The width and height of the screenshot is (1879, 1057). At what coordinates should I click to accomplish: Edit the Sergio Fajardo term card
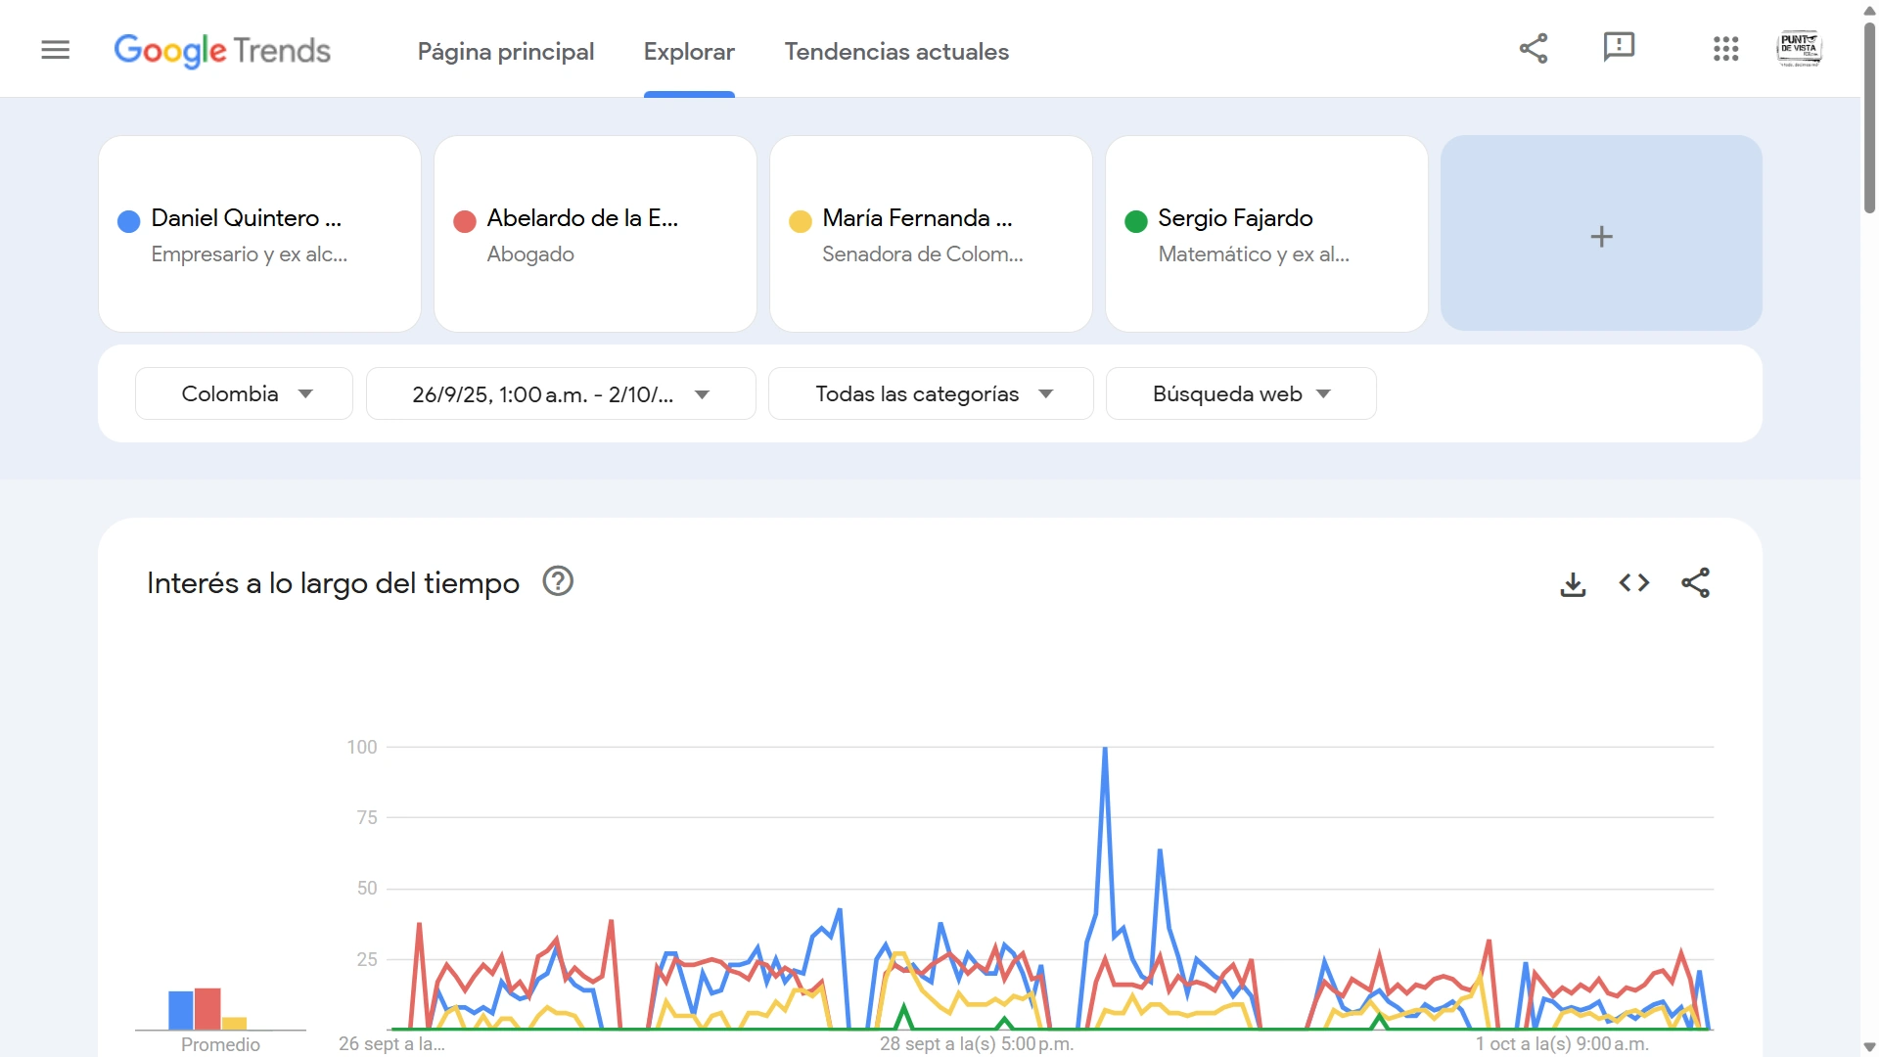point(1265,235)
